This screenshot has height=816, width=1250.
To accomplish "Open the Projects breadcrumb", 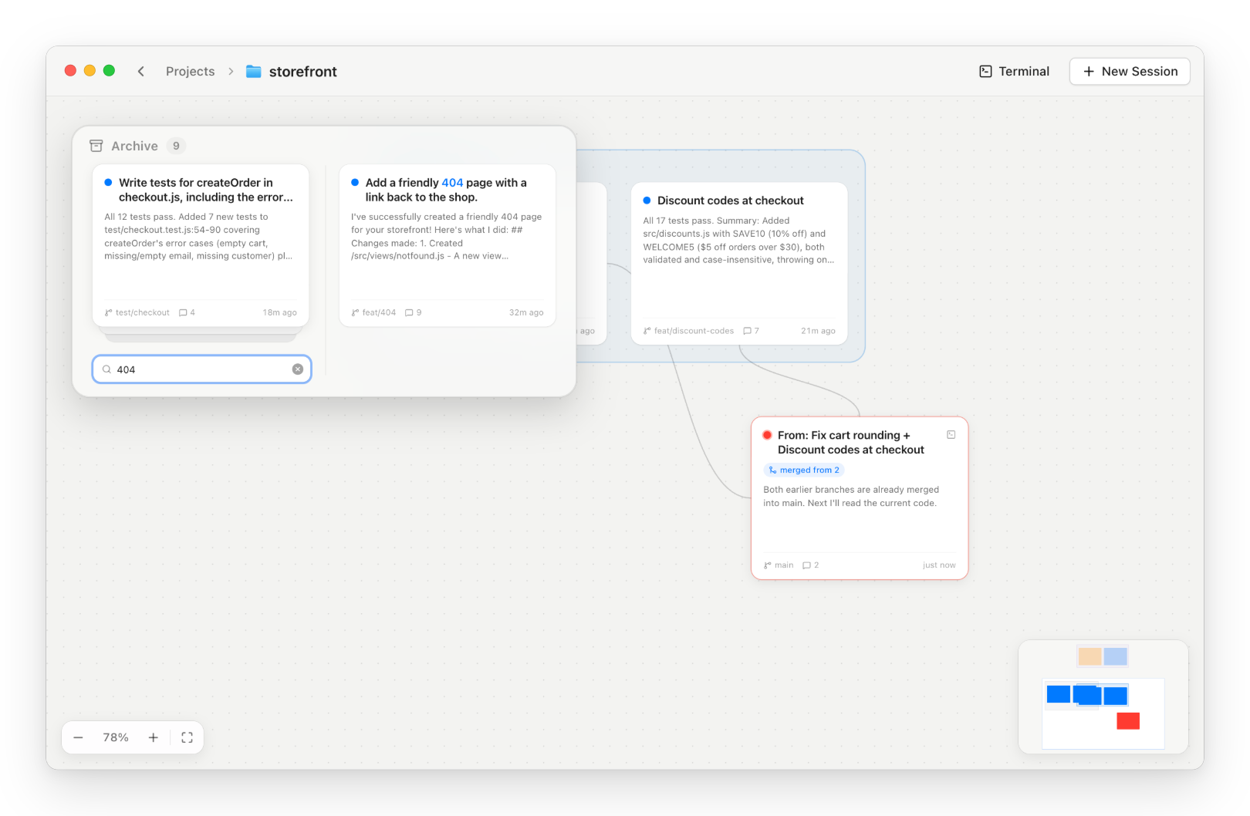I will [190, 71].
